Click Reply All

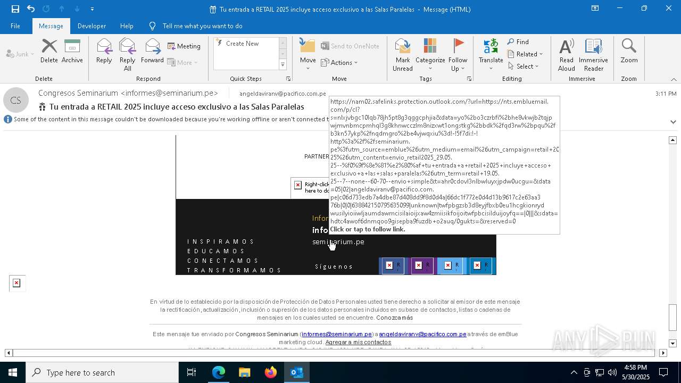(127, 55)
